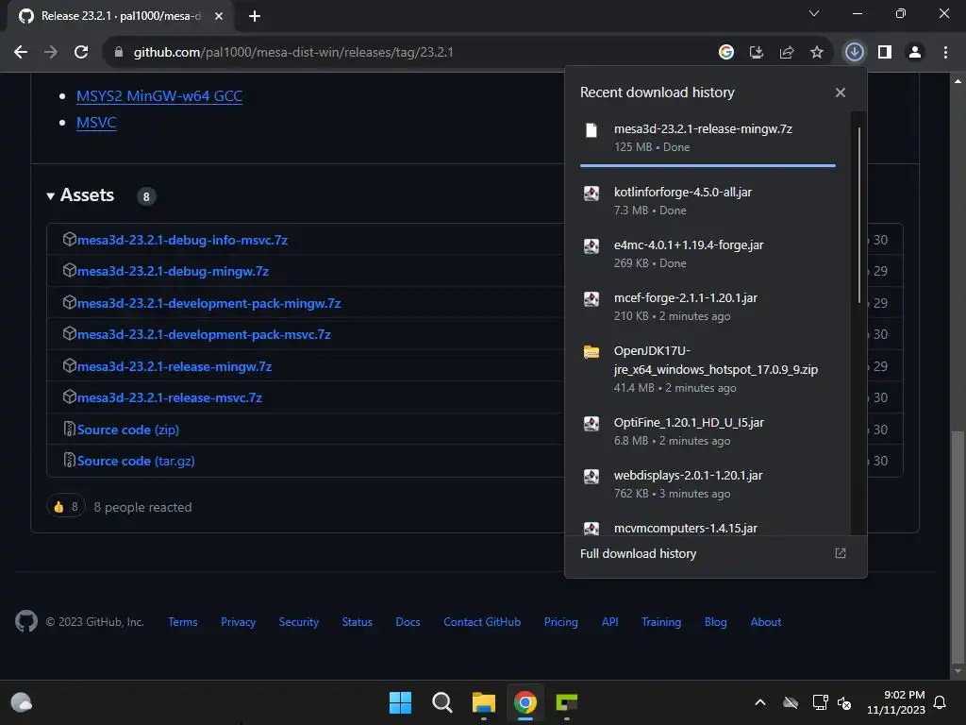This screenshot has width=966, height=725.
Task: Click the mesa3d release-mingw file icon in downloads
Action: click(591, 130)
